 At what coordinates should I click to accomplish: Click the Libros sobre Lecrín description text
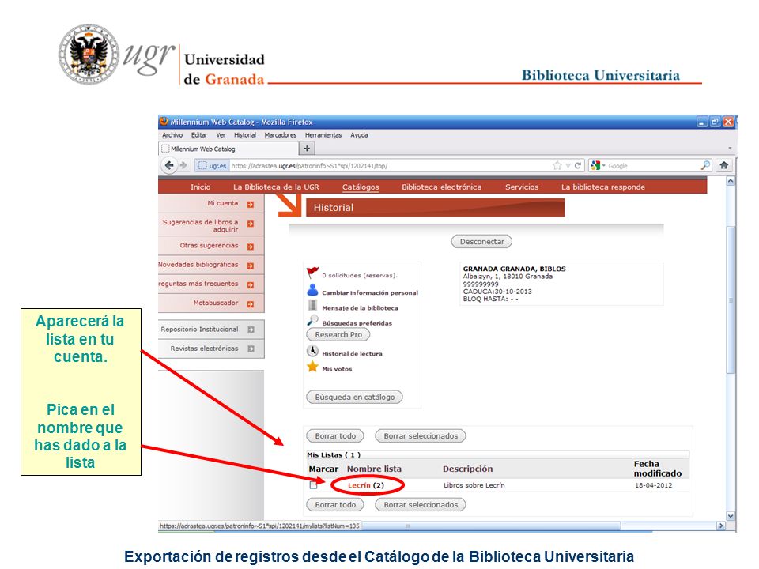coord(474,485)
